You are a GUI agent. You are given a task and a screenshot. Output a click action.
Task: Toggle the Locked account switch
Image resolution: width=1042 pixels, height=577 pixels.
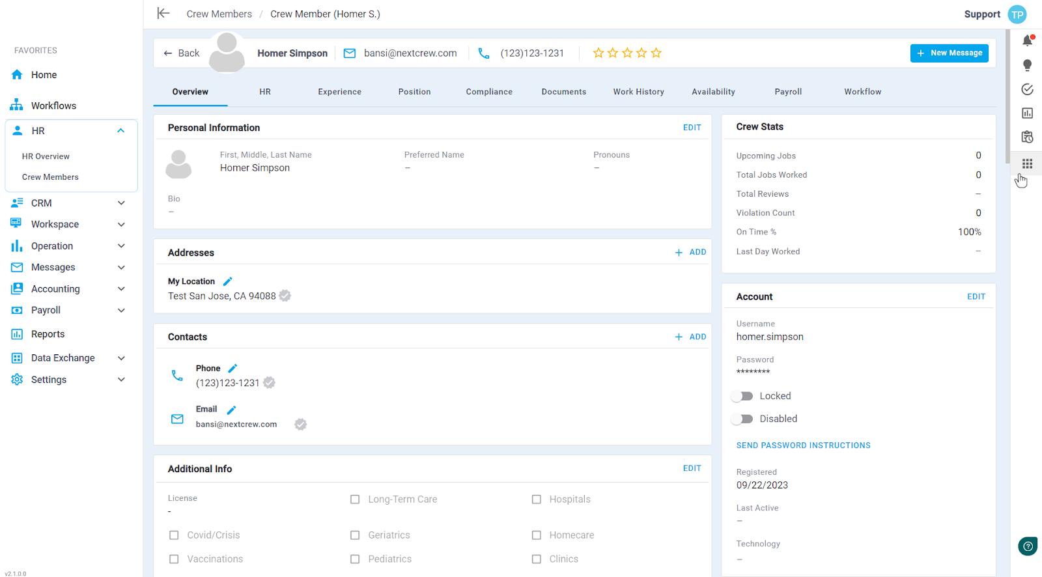[x=742, y=396]
